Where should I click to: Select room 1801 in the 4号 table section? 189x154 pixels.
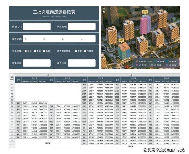tap(18, 103)
